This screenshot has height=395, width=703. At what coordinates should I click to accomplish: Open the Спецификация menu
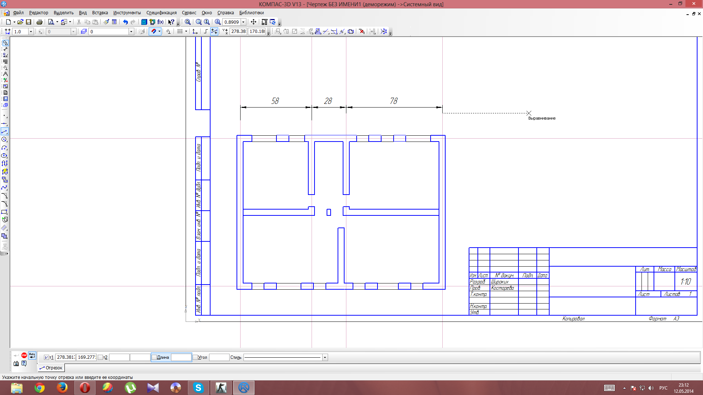click(x=161, y=13)
